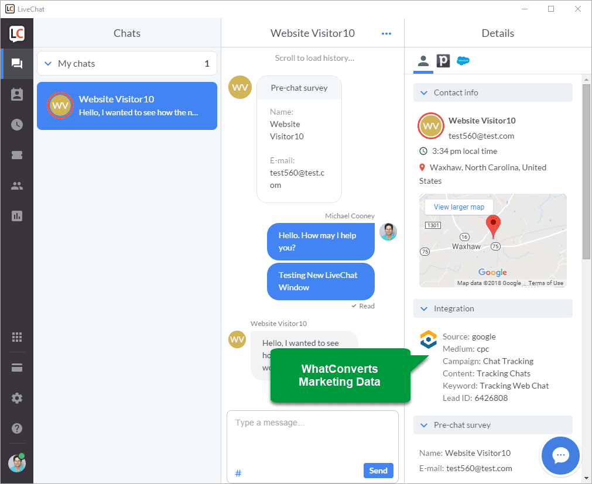
Task: Open the Billing card icon in sidebar
Action: tap(17, 368)
